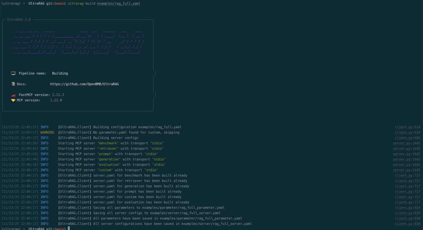423x230 pixels.
Task: Click the race car icon beside FastMCP version
Action: pyautogui.click(x=13, y=95)
